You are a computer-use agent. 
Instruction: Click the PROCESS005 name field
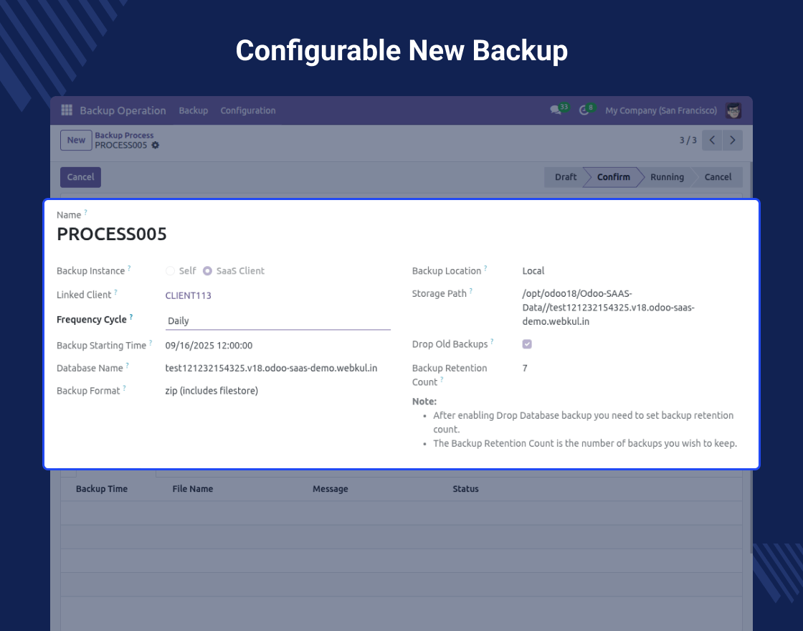tap(112, 234)
